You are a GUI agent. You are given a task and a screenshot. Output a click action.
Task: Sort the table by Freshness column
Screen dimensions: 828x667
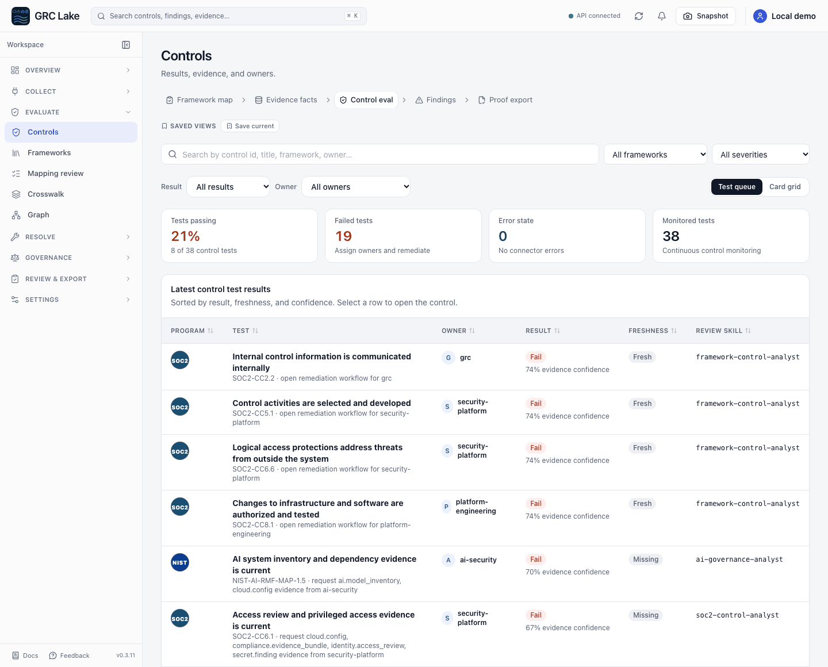pos(653,331)
